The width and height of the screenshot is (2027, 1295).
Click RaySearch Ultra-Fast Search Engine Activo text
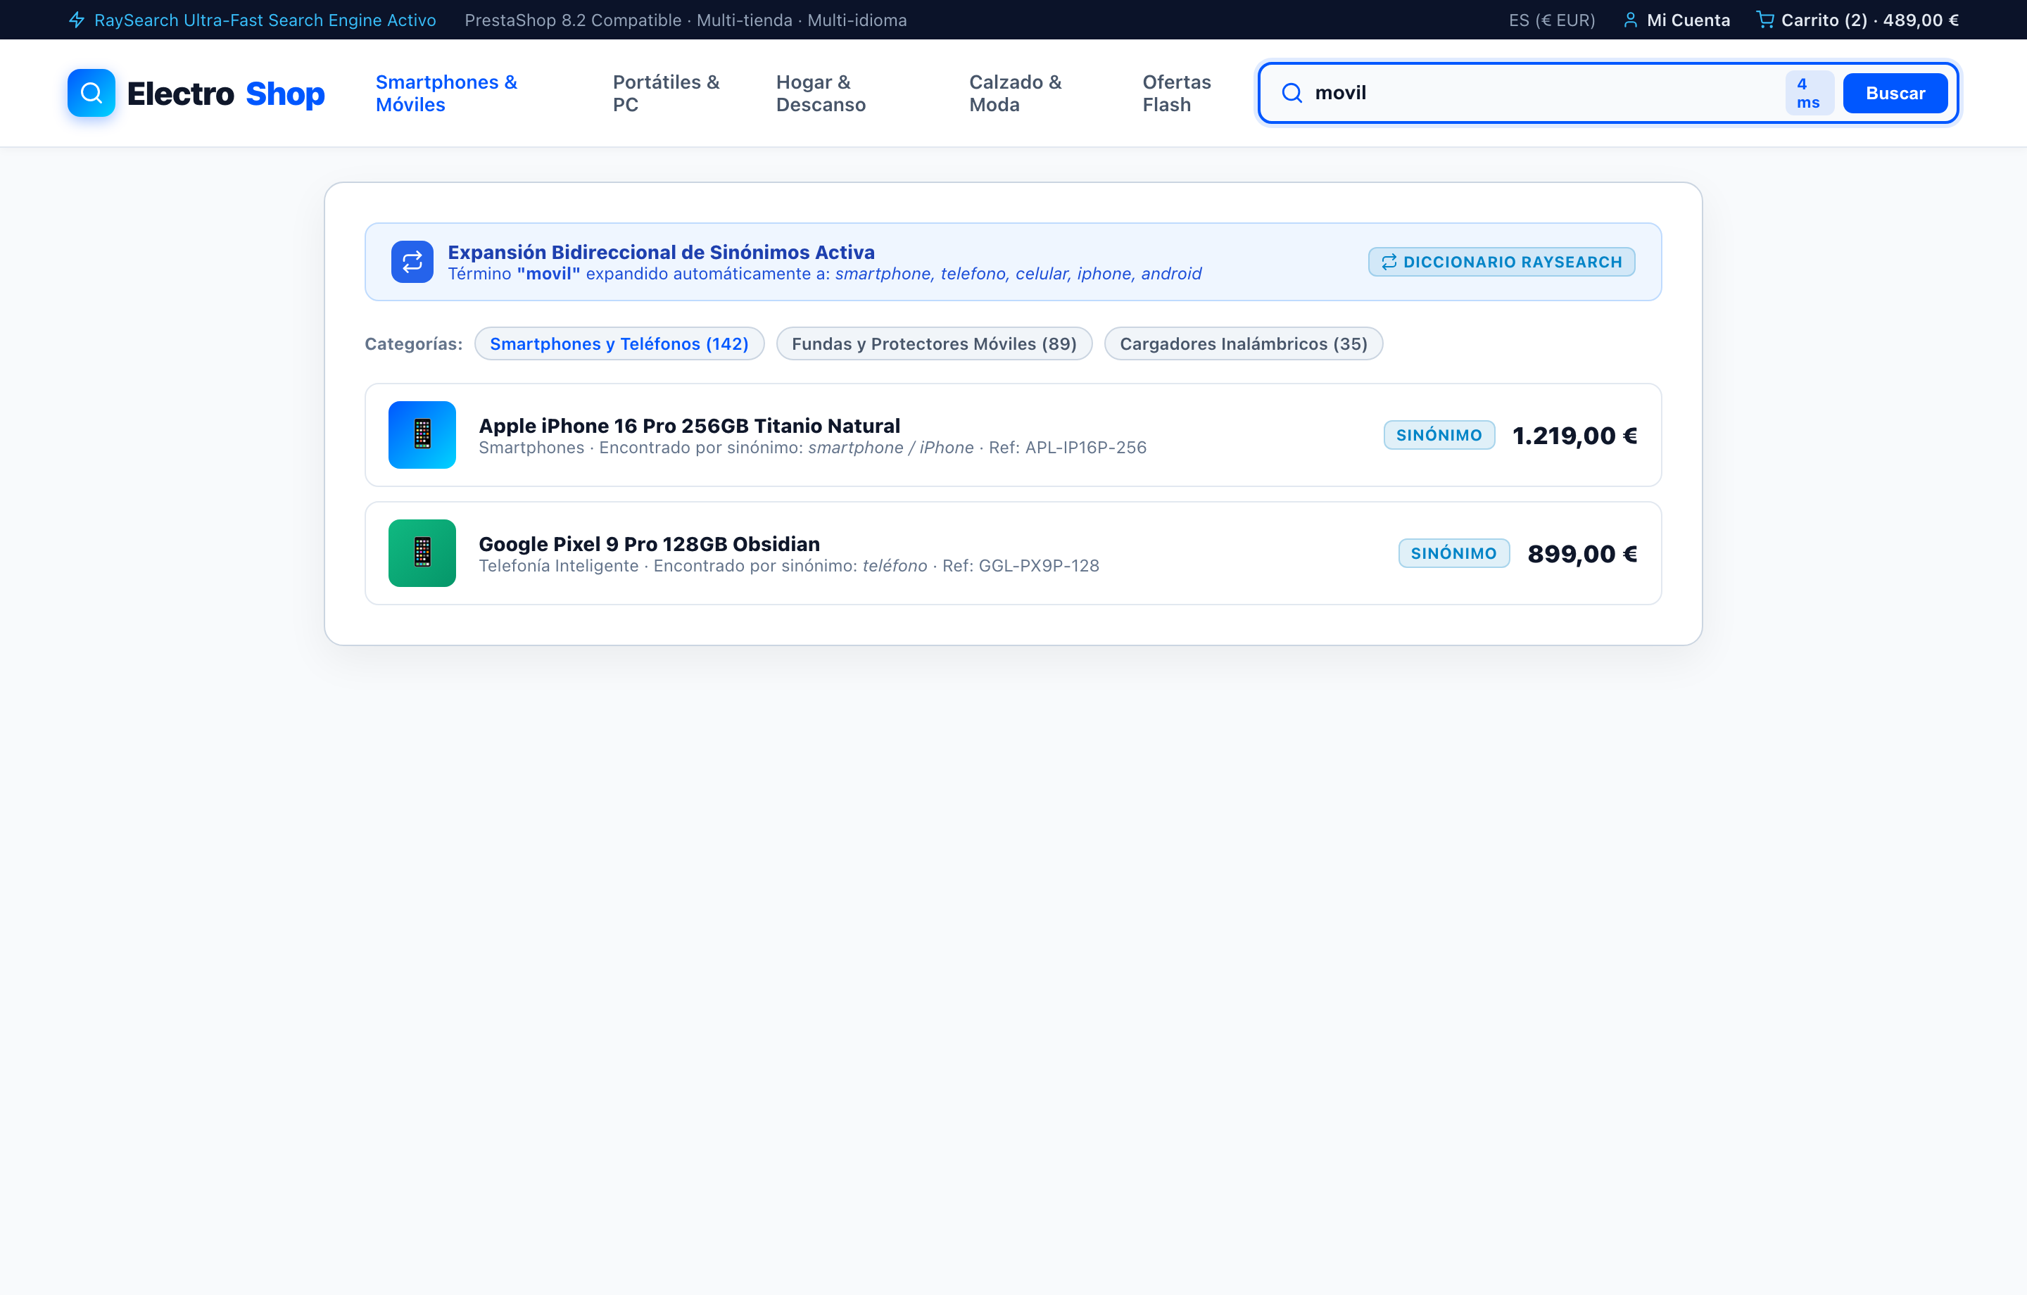tap(265, 20)
